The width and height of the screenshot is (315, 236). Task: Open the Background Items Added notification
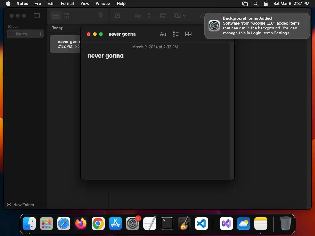[x=257, y=26]
